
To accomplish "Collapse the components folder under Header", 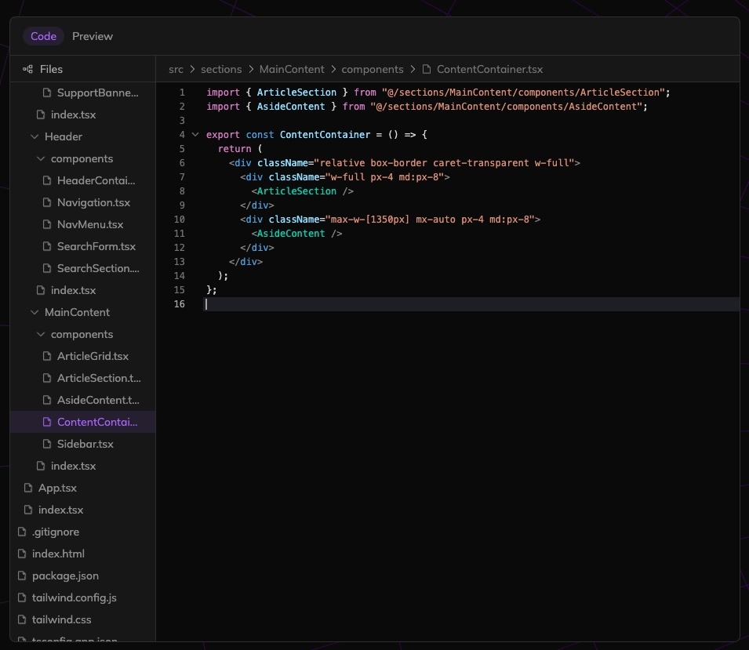I will click(41, 158).
